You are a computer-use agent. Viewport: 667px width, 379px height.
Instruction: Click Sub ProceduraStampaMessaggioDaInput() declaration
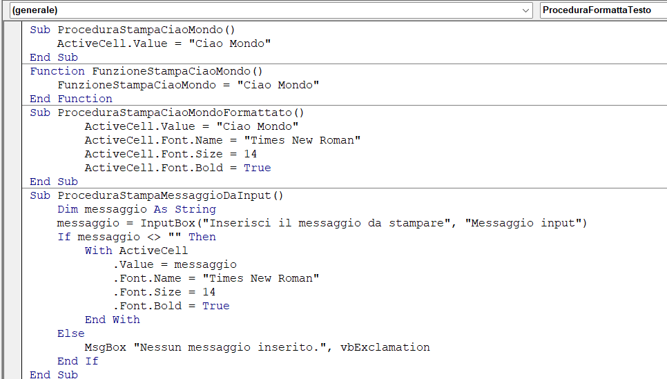157,195
